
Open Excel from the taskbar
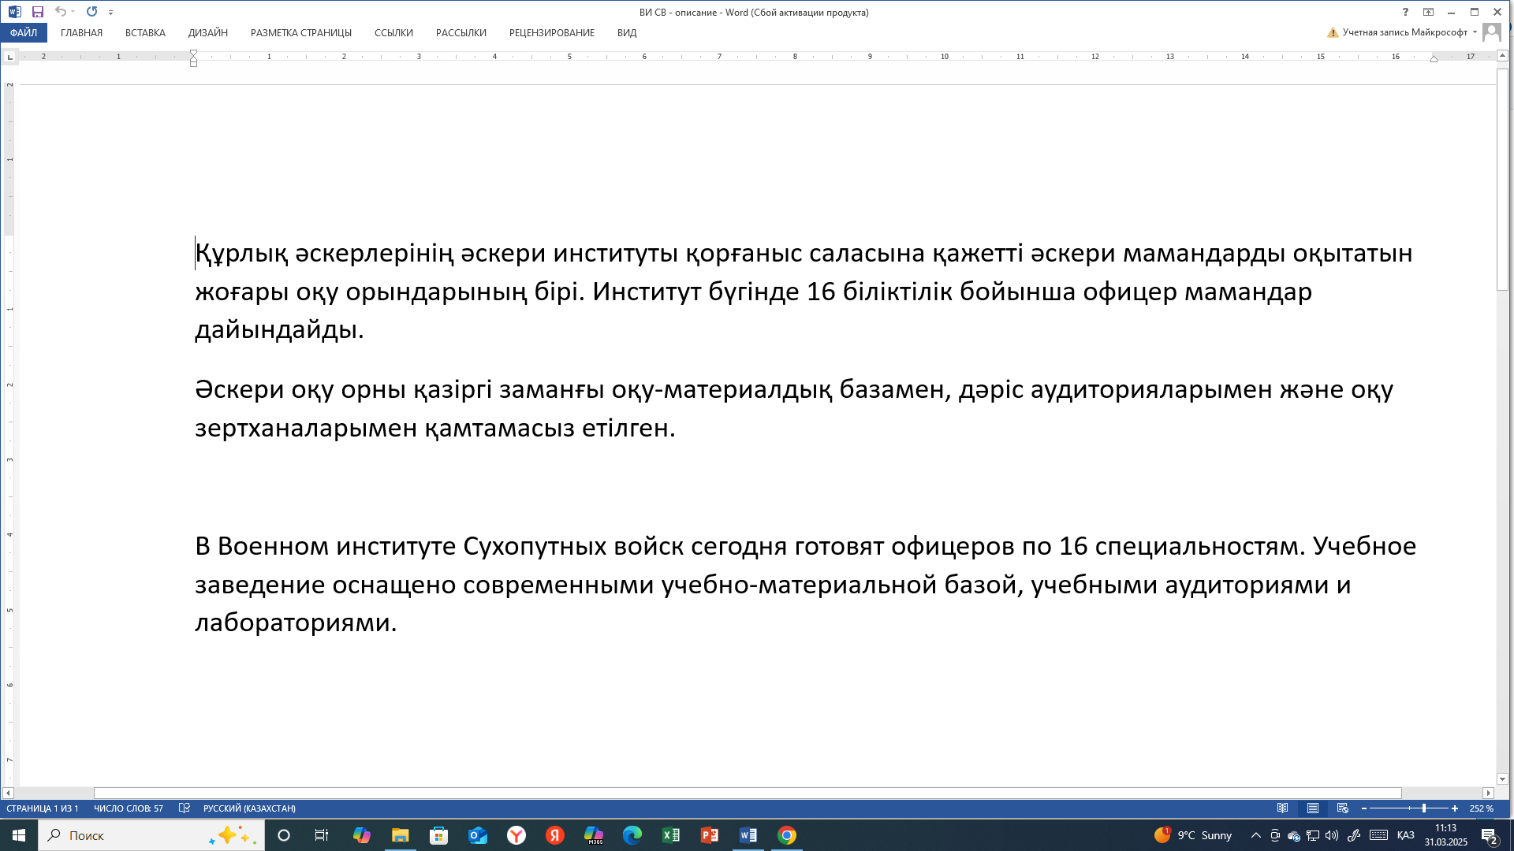[x=671, y=835]
